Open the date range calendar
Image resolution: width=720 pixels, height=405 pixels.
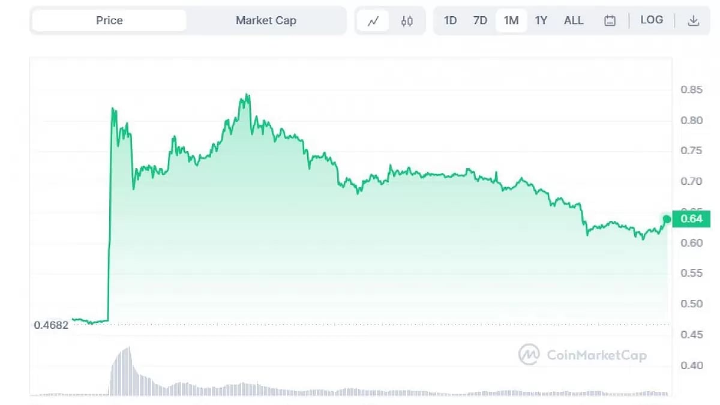610,20
